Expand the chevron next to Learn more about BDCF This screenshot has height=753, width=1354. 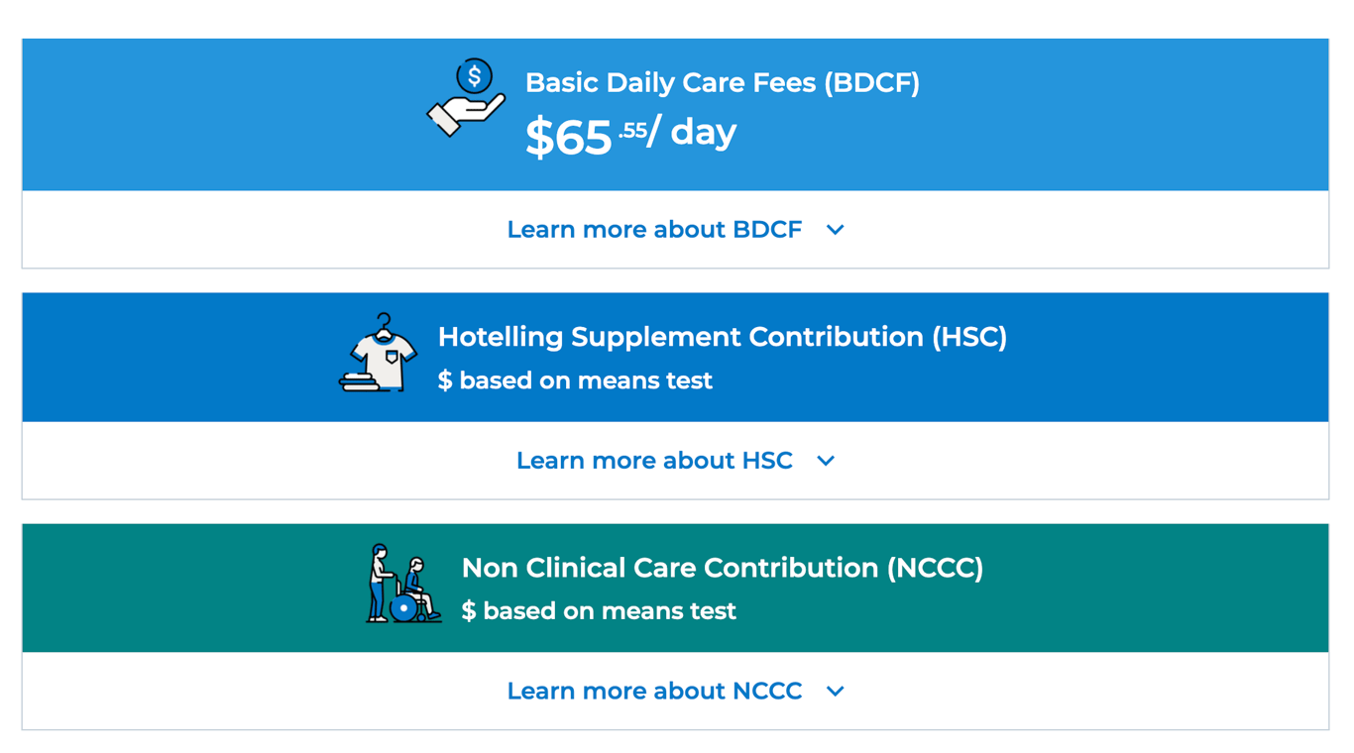[836, 230]
